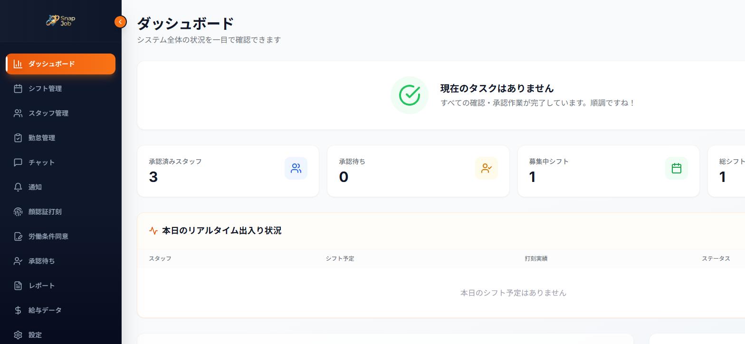This screenshot has width=745, height=344.
Task: Click the 通知 bell icon
Action: pyautogui.click(x=18, y=187)
